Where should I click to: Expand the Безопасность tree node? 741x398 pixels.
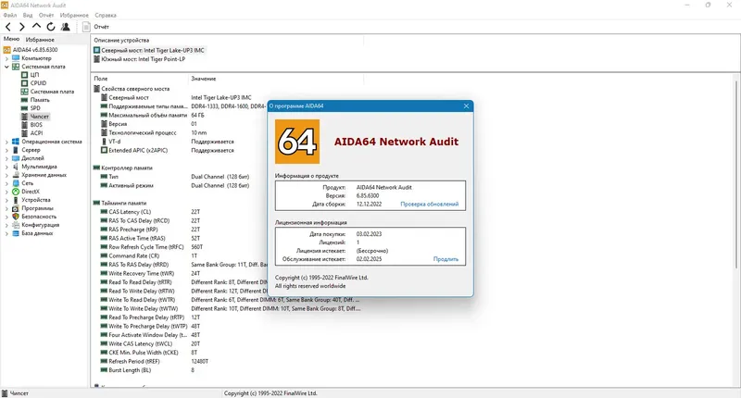(x=6, y=217)
